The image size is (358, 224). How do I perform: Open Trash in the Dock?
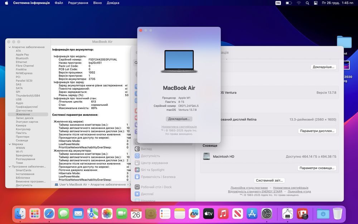338,214
